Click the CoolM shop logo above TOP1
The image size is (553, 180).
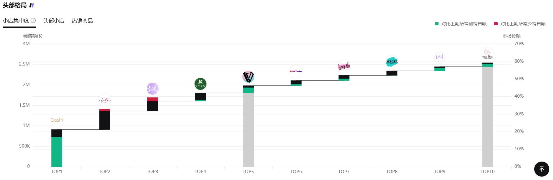[57, 120]
